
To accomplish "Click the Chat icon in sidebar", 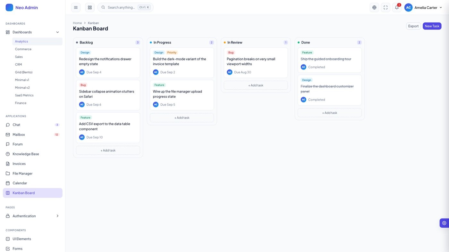I will coord(8,125).
